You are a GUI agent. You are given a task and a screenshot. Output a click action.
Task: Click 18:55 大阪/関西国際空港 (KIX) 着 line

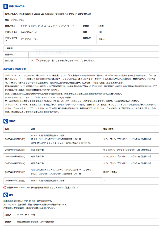coord(48,181)
